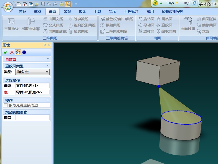The image size is (218, 164).
Task: Click the green checkmark to confirm ruled surface
Action: [x=6, y=52]
